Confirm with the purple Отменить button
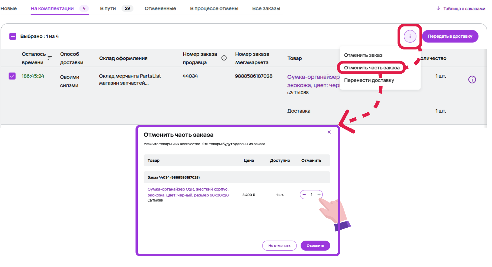Image resolution: width=492 pixels, height=267 pixels. pyautogui.click(x=315, y=246)
